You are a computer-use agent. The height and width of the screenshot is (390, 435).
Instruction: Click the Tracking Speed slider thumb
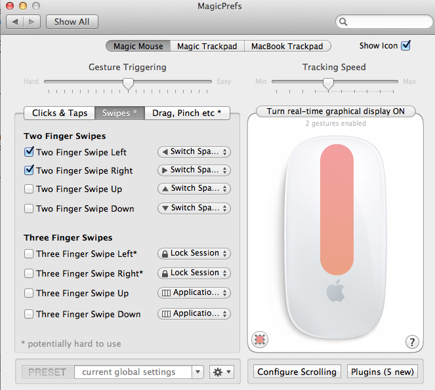[x=328, y=84]
